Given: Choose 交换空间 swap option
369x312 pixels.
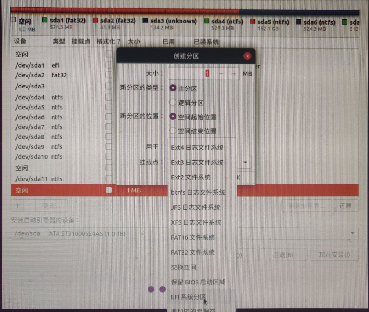Looking at the screenshot, I should tap(202, 267).
